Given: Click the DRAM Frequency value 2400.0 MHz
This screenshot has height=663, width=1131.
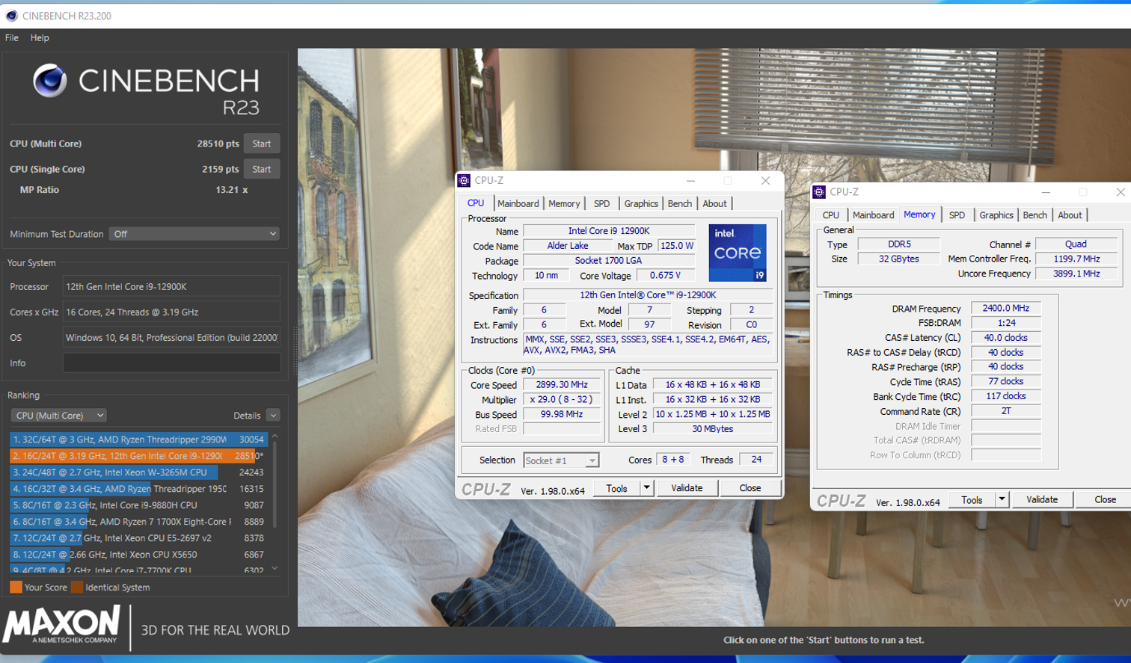Looking at the screenshot, I should [1006, 308].
